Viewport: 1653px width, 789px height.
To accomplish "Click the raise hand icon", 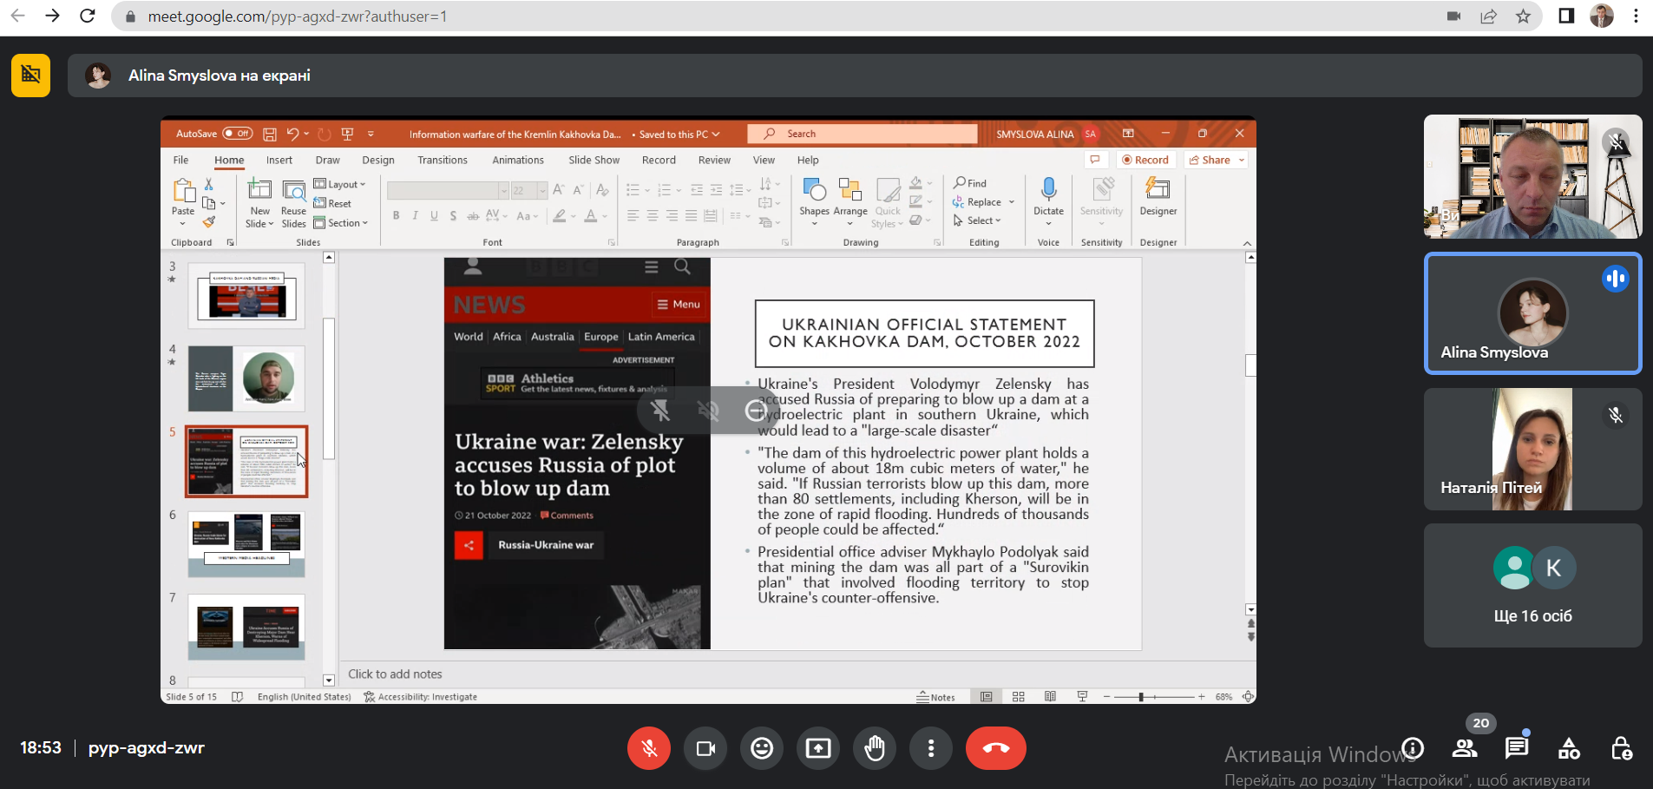I will (x=874, y=748).
